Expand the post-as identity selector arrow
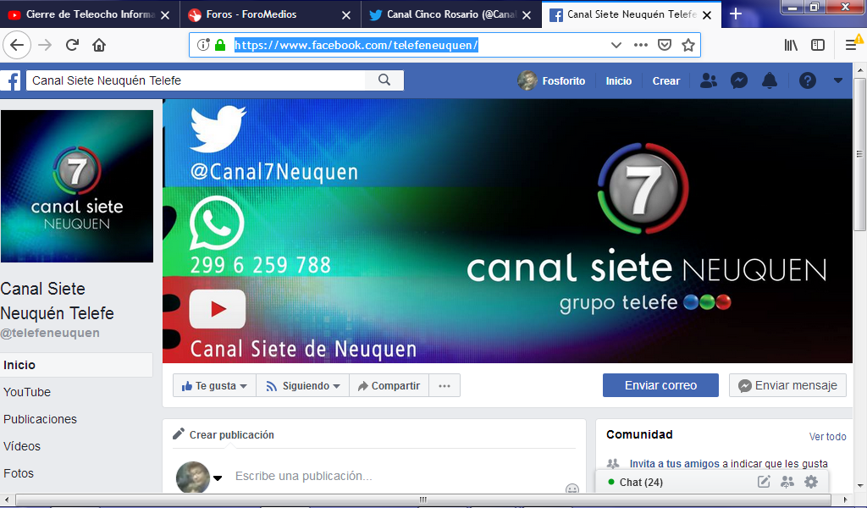This screenshot has height=508, width=867. click(218, 478)
